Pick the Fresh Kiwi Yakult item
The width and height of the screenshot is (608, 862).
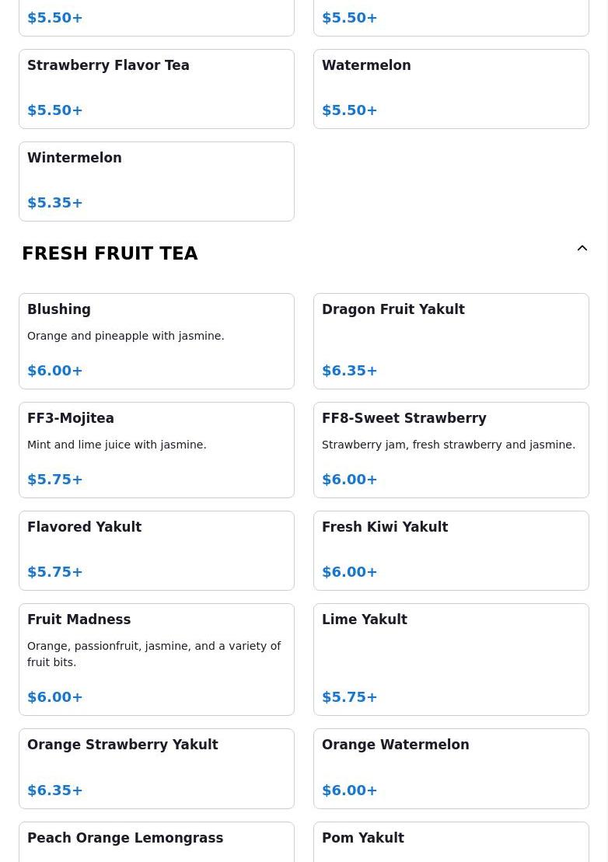(451, 550)
